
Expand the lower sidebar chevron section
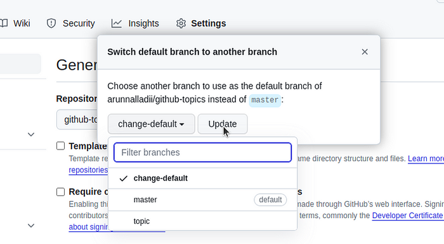pyautogui.click(x=31, y=226)
